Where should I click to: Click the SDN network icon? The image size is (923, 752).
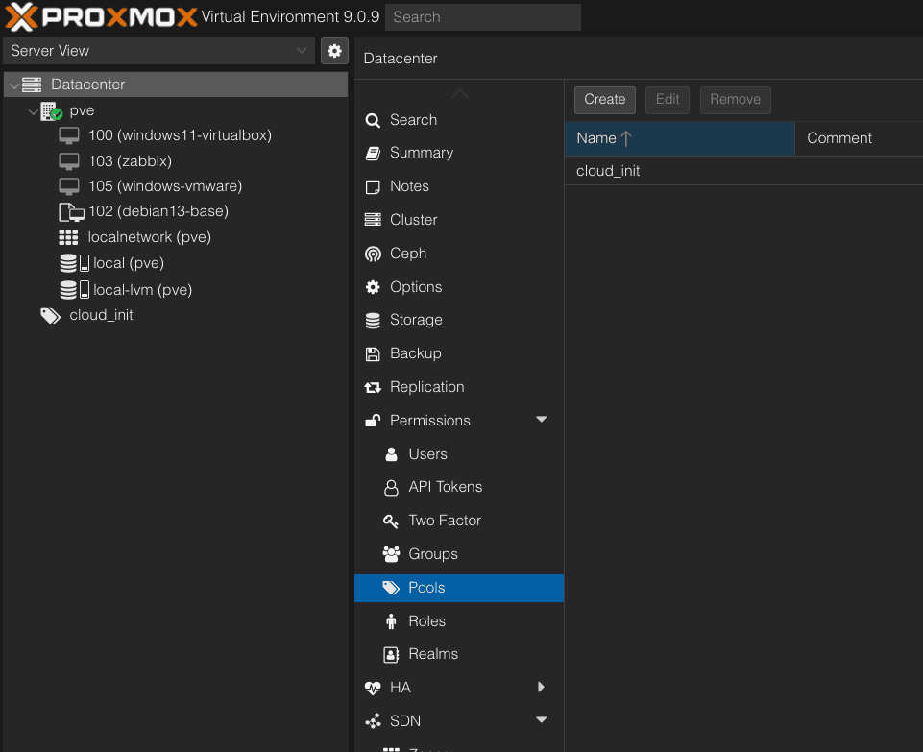(373, 721)
